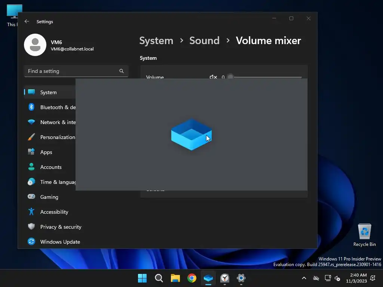Open Personalization settings
The width and height of the screenshot is (383, 287).
pyautogui.click(x=50, y=137)
